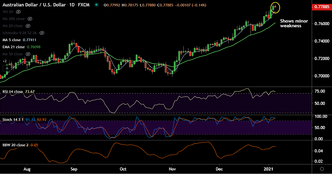Click the price change -0.00107 (-0.14%)
Image resolution: width=332 pixels, height=174 pixels.
tap(191, 5)
